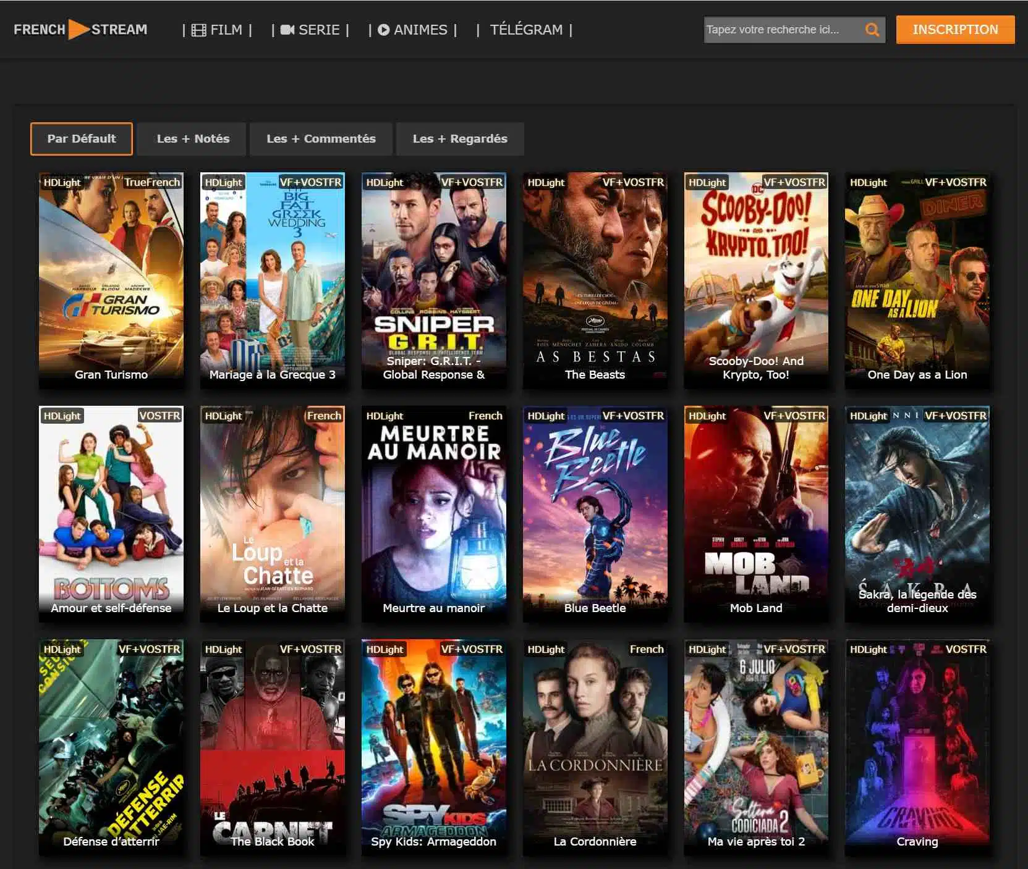The image size is (1028, 869).
Task: Click the film strip icon beside FILM
Action: (x=198, y=30)
